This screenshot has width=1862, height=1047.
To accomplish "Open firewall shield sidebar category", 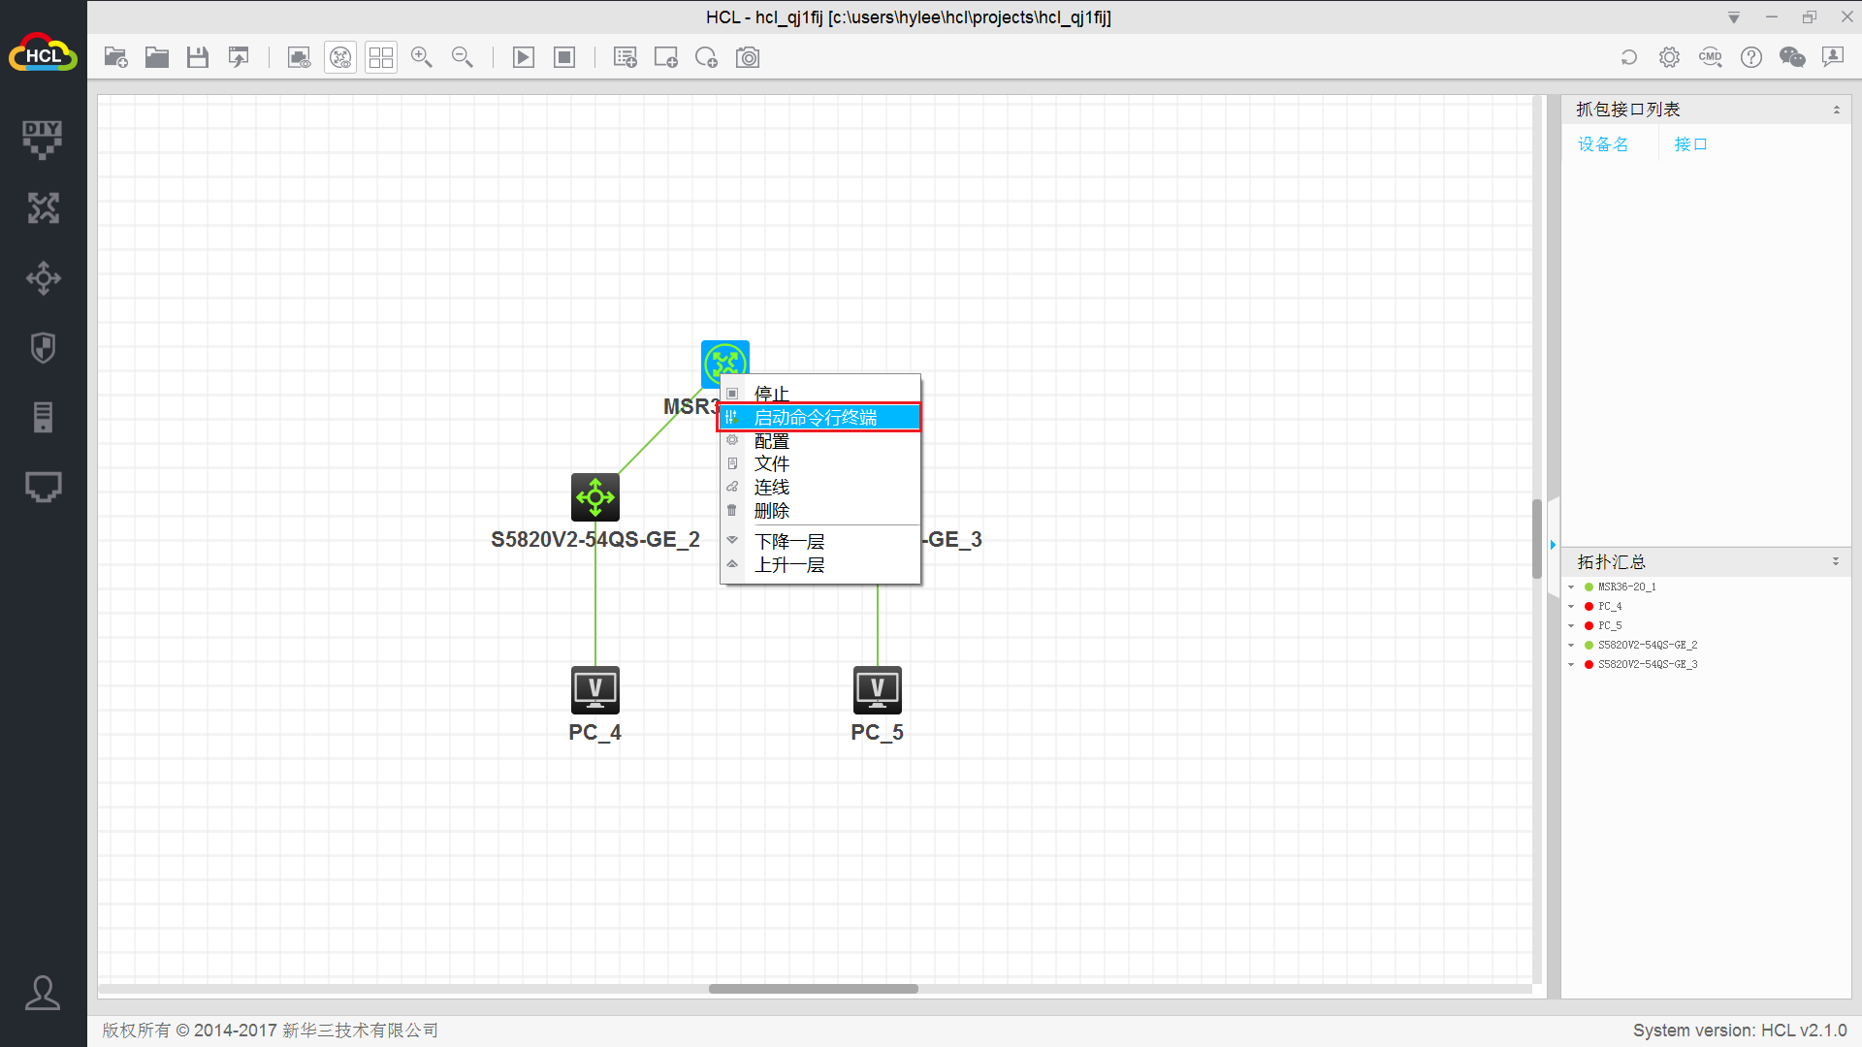I will click(43, 348).
